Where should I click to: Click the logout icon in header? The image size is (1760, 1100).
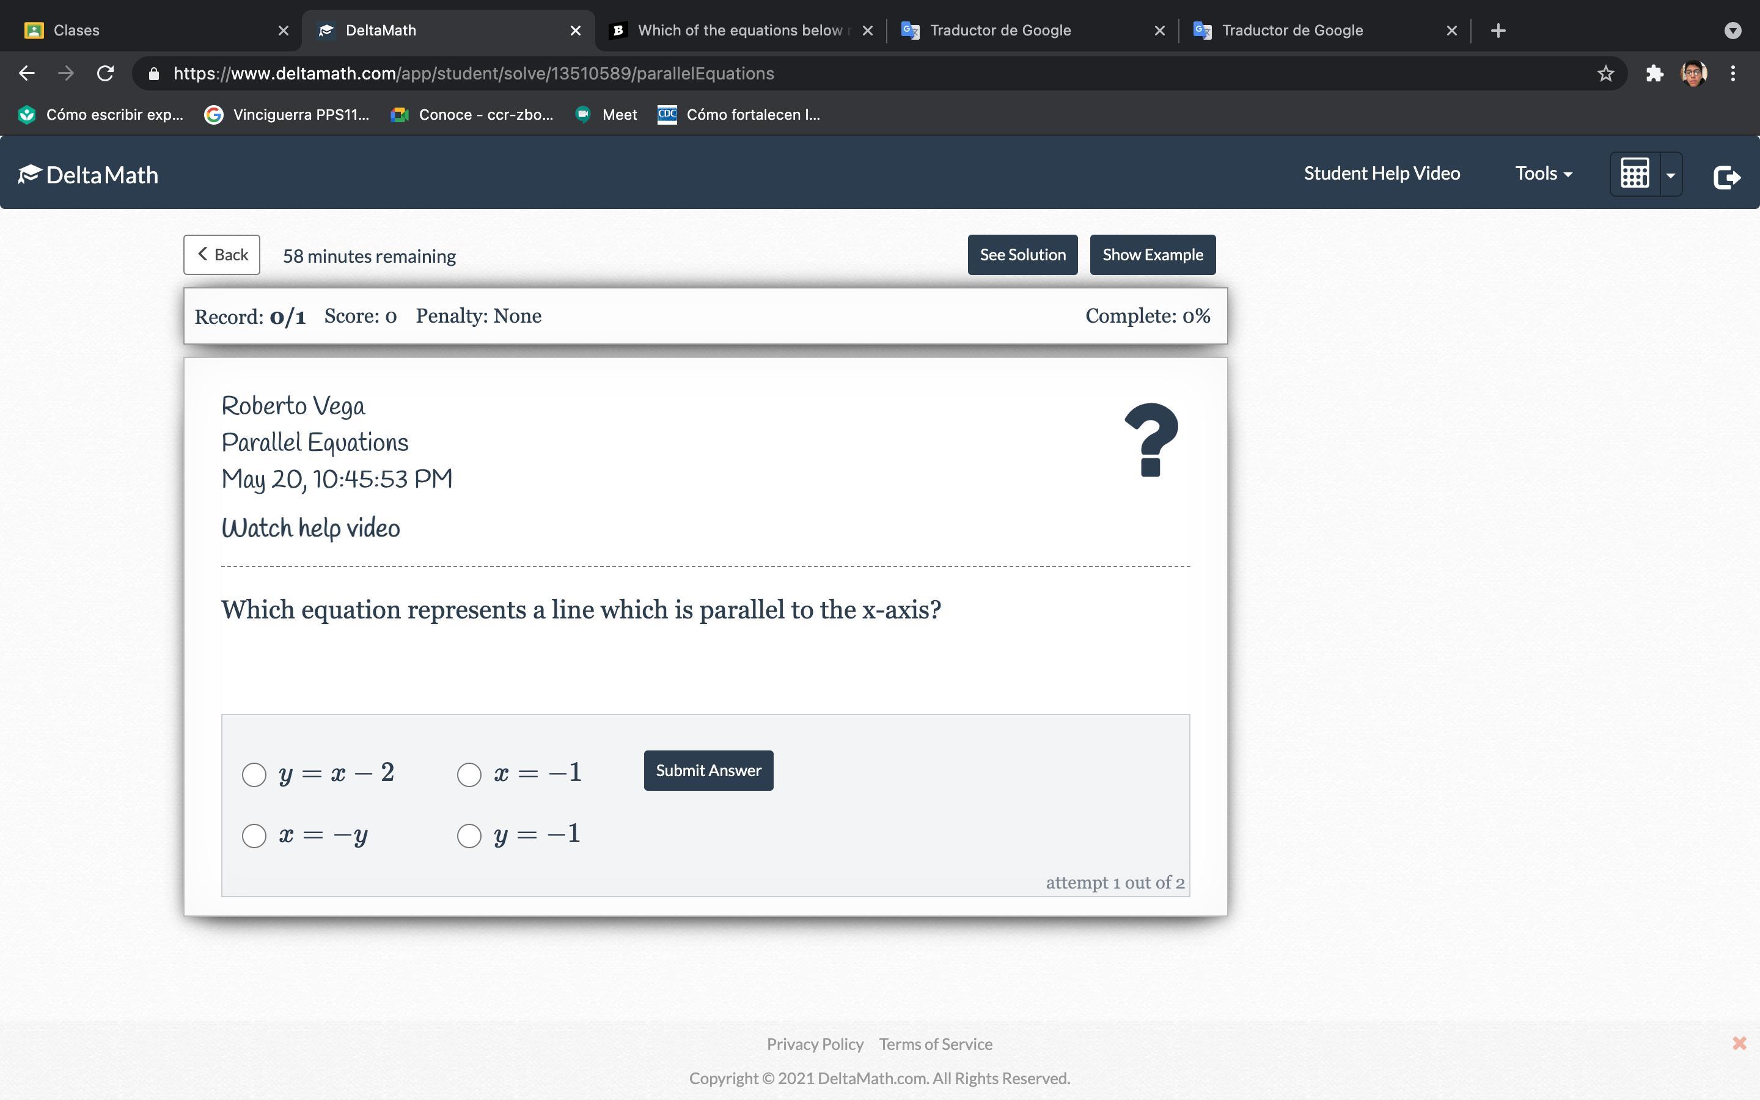(x=1726, y=176)
